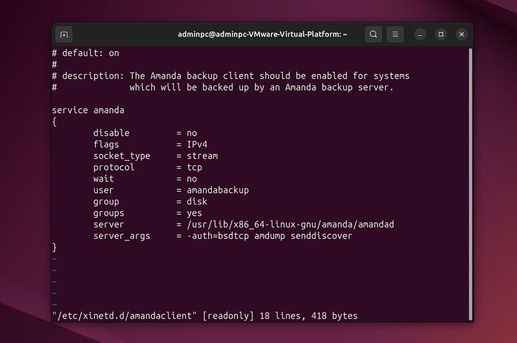Minimize the terminal window
The width and height of the screenshot is (517, 343).
(420, 34)
